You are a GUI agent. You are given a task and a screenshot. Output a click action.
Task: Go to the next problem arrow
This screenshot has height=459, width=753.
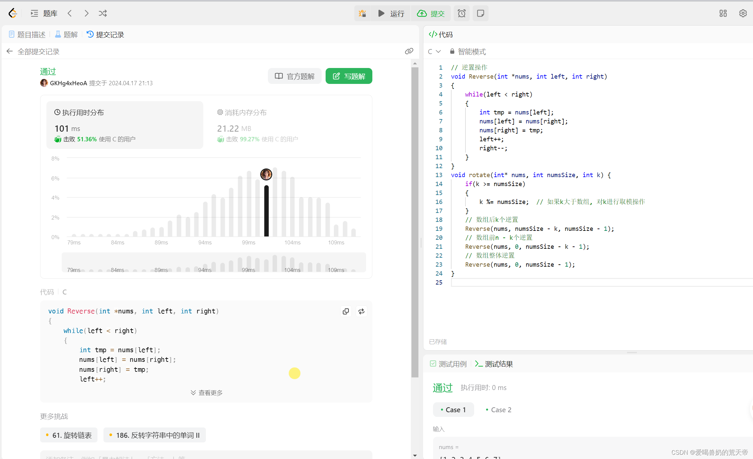point(87,13)
